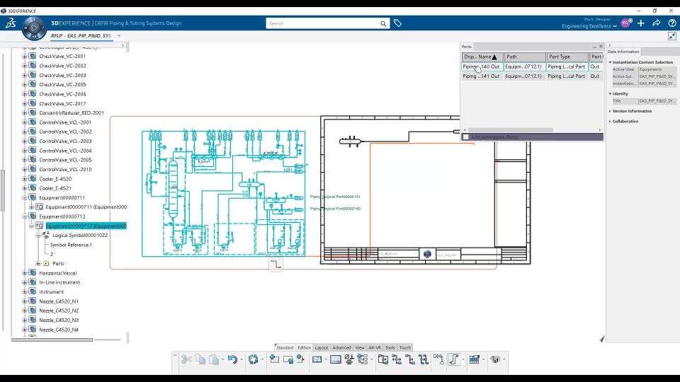Open the AR-VR tab
The image size is (680, 382).
(375, 348)
